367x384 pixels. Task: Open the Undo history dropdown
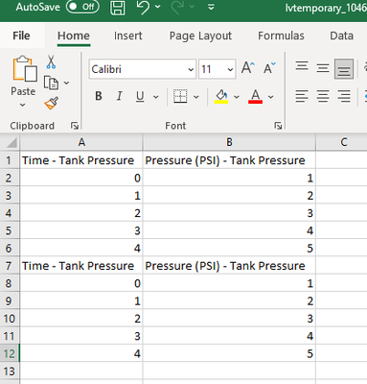point(158,7)
